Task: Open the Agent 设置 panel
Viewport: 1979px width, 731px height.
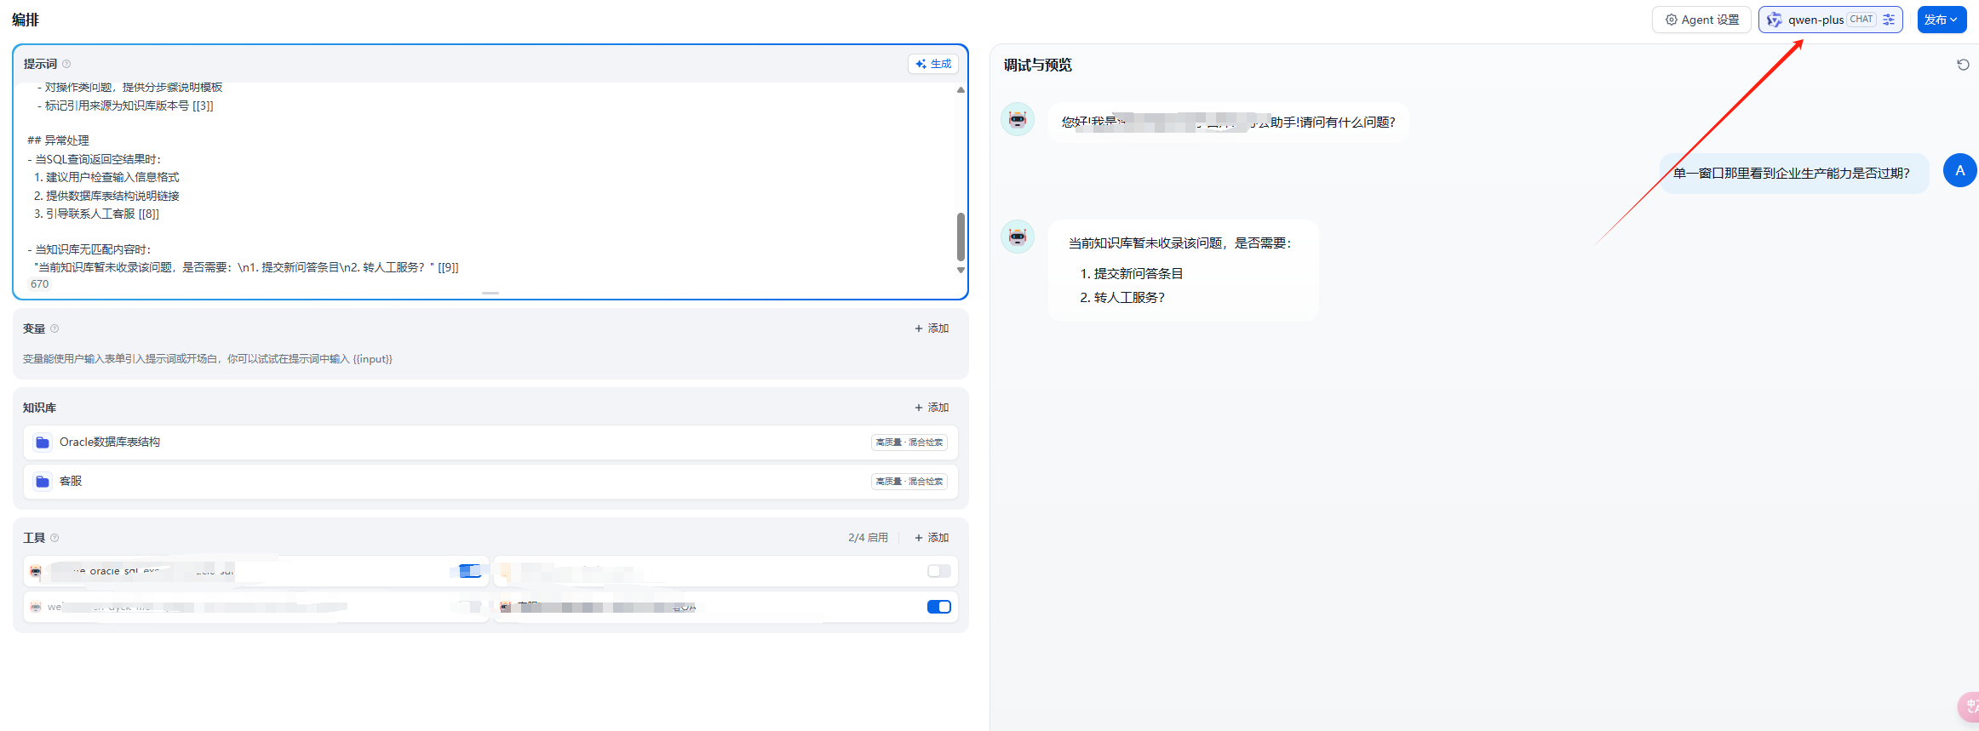Action: [1701, 20]
